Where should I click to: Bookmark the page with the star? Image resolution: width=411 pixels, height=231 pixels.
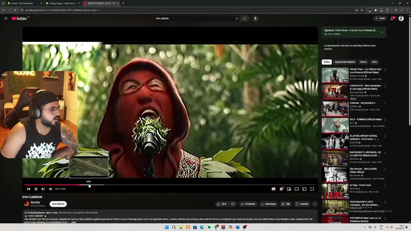[362, 10]
